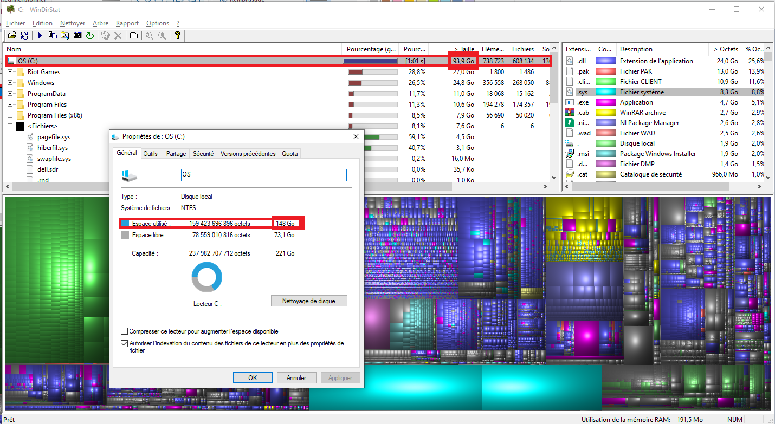Click the green refresh selected icon
This screenshot has width=775, height=424.
(x=90, y=36)
